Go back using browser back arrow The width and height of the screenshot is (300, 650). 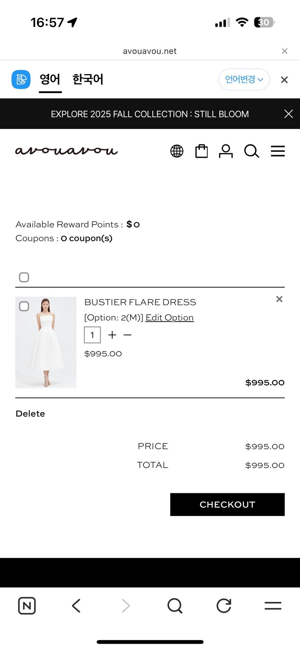pos(76,606)
